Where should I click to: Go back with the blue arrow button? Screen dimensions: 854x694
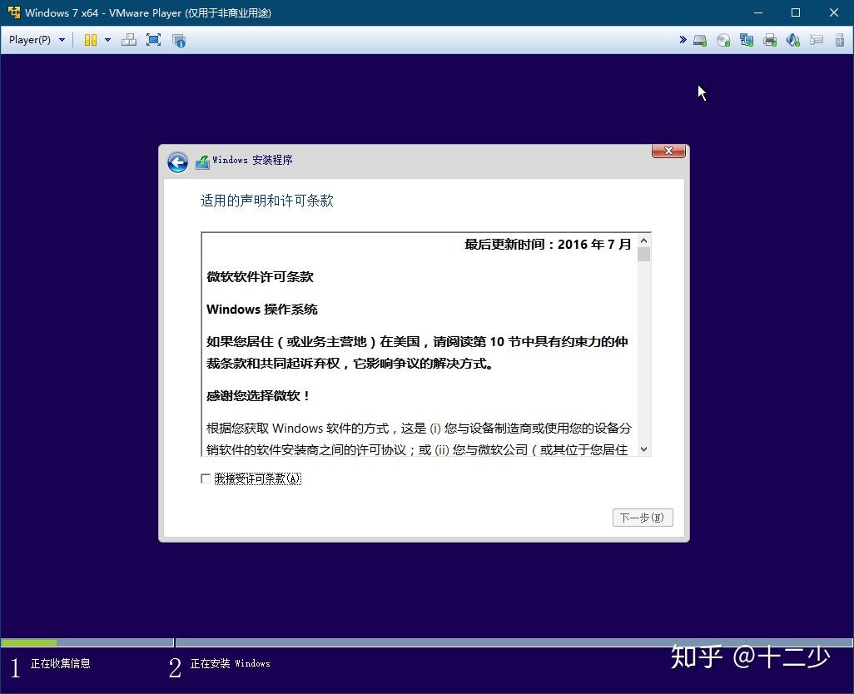coord(177,162)
